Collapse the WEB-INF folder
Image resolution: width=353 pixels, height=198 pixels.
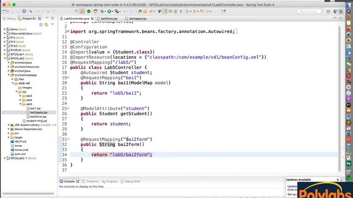[13, 83]
